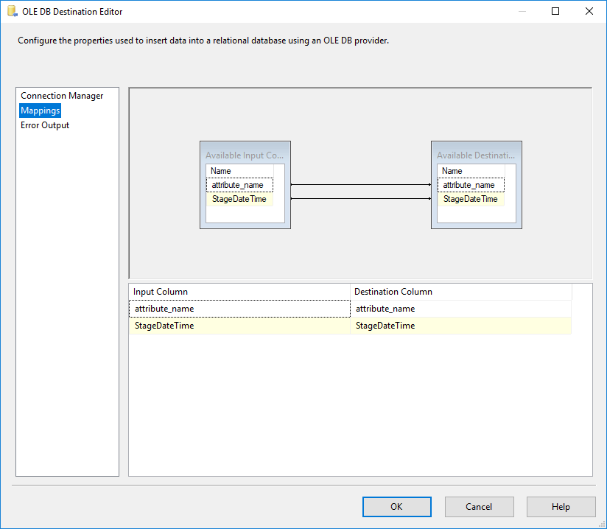Open Help for this dialog
The image size is (607, 529).
561,507
